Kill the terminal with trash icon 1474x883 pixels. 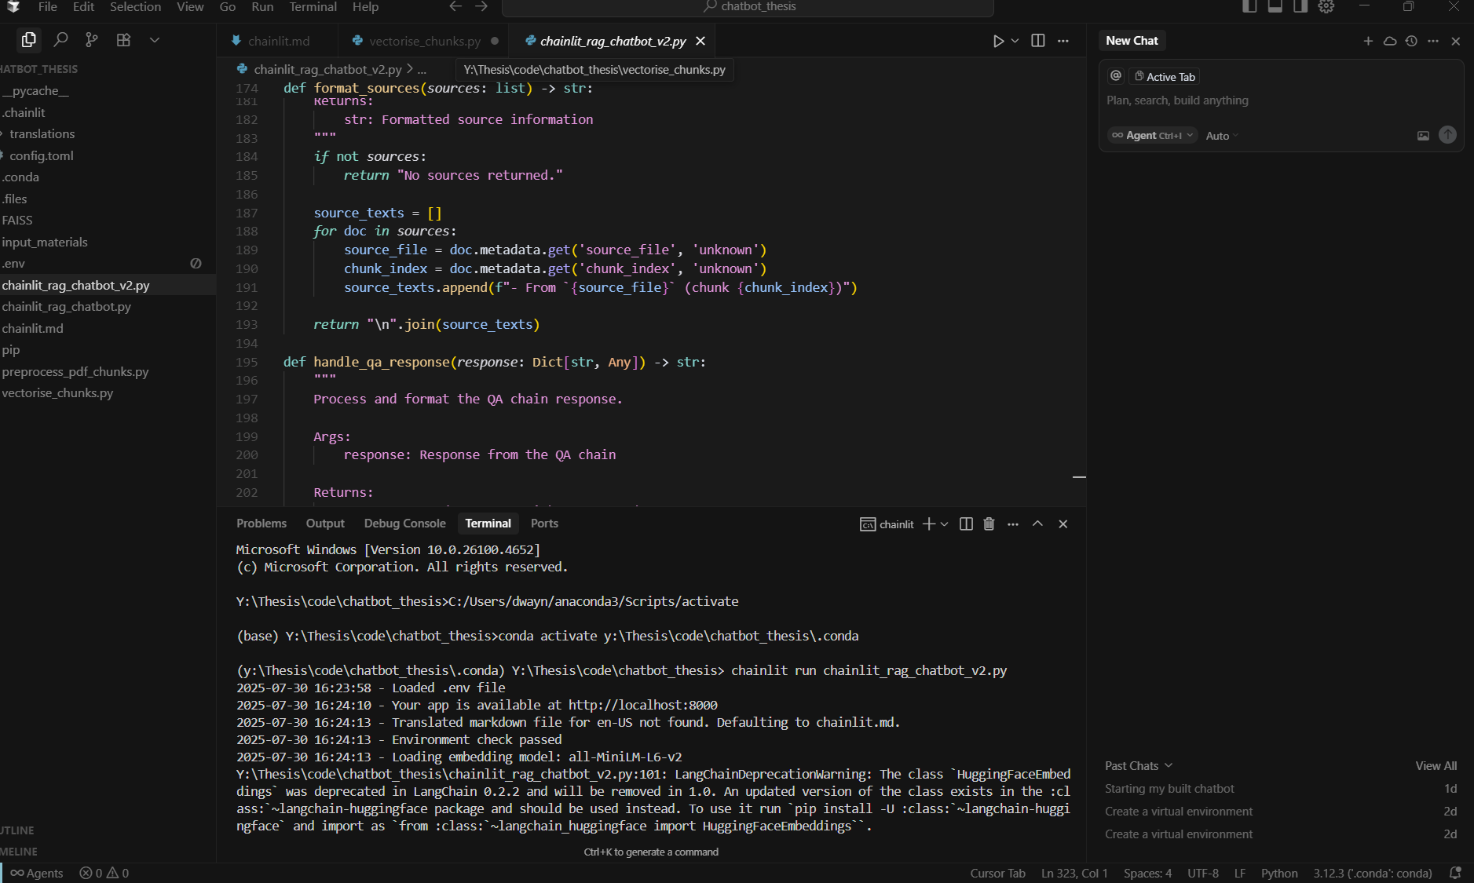coord(989,524)
